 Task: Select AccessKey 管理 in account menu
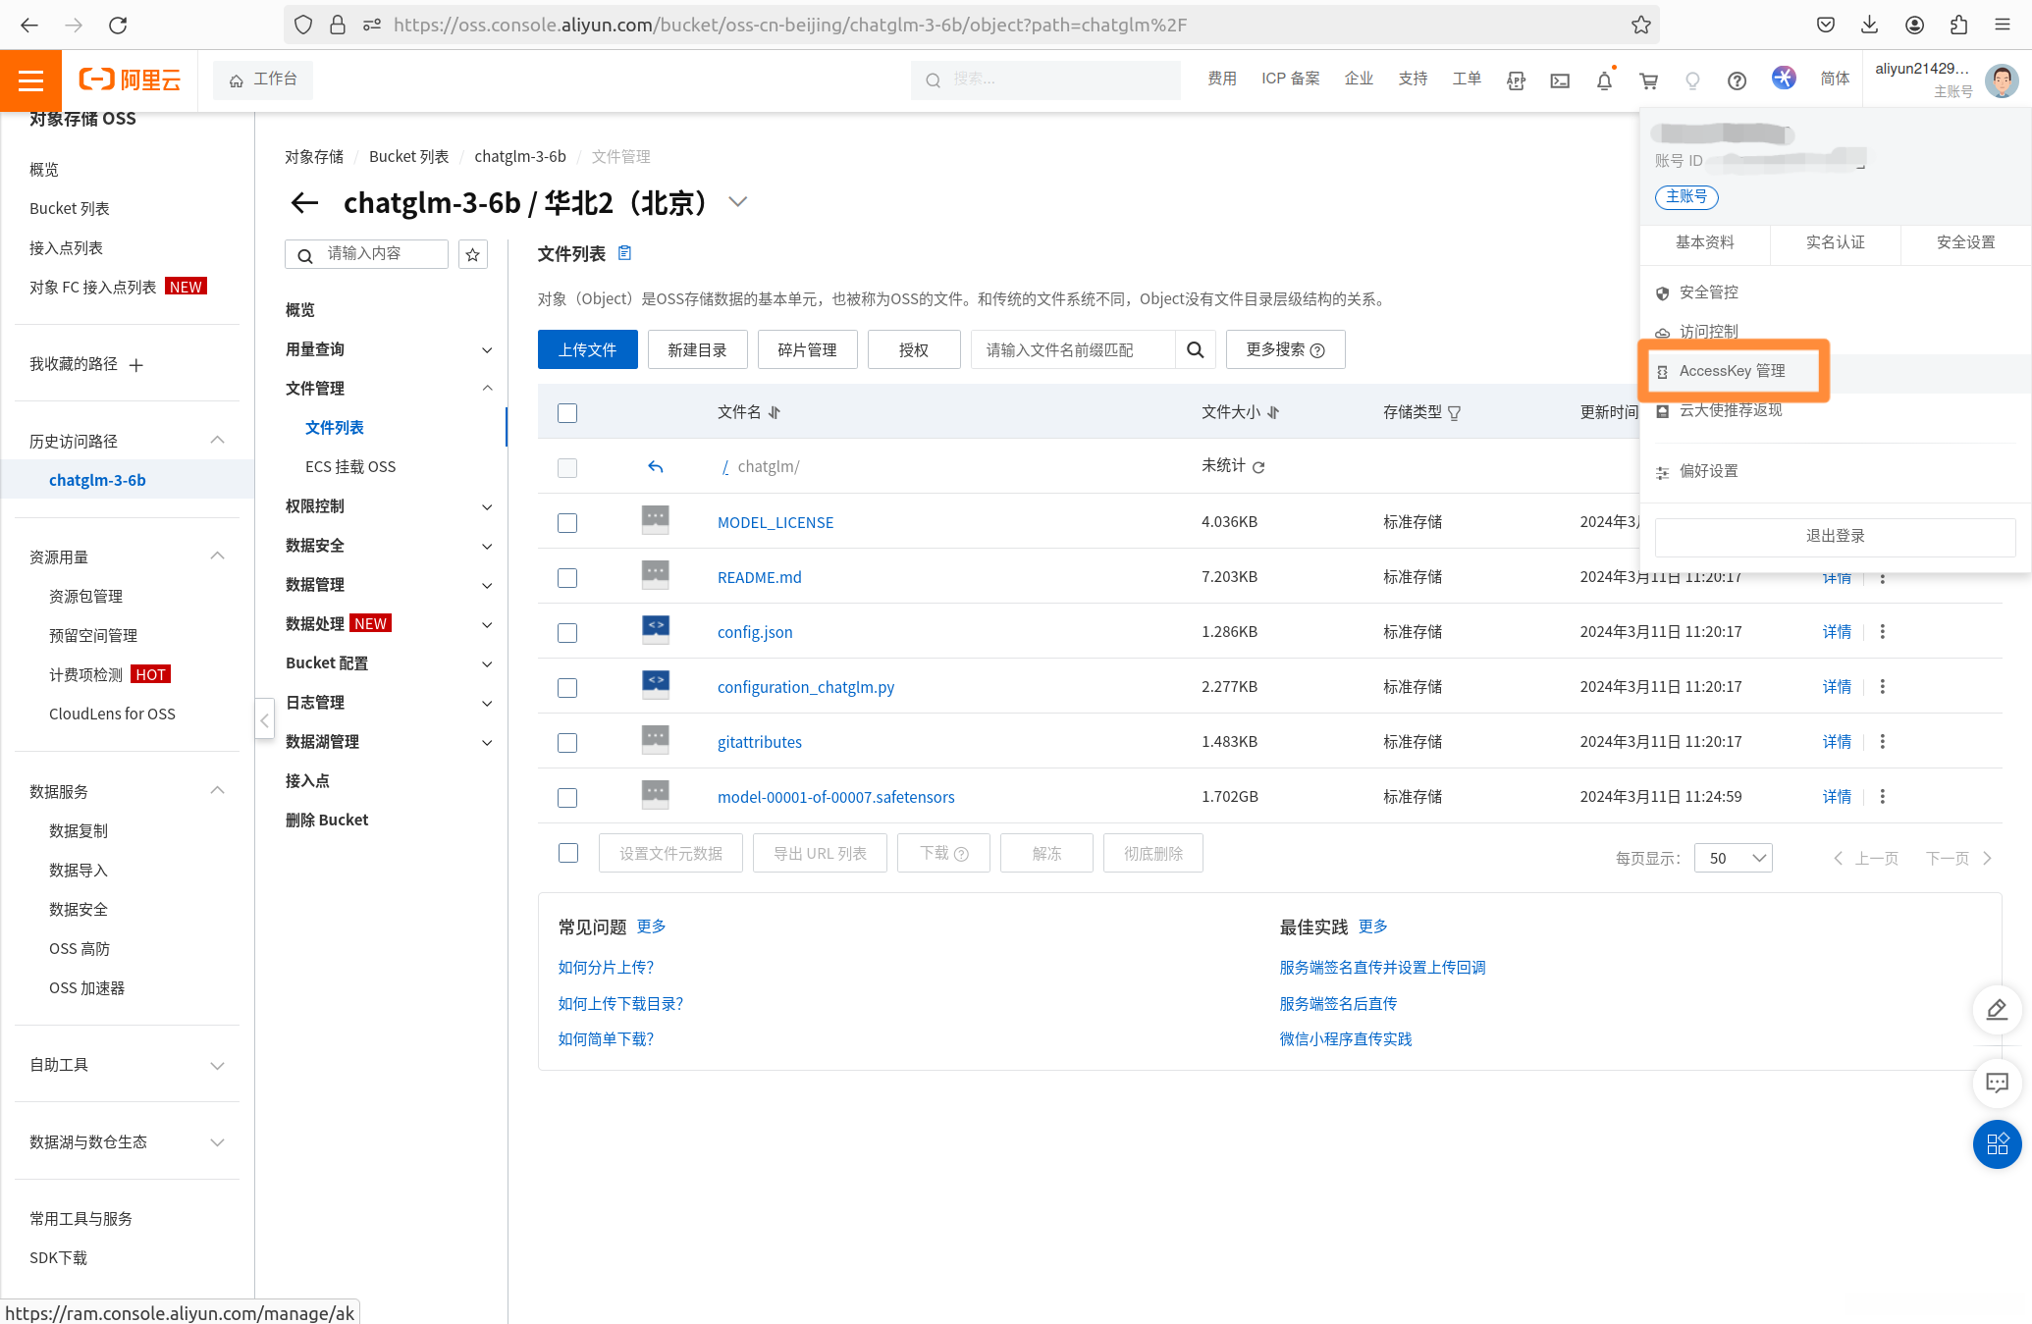pos(1732,371)
